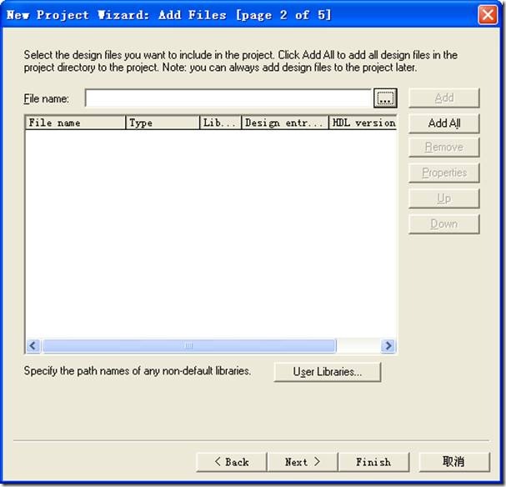Click the right arrow of horizontal scrollbar

point(388,345)
